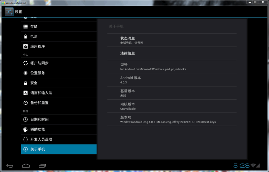Image resolution: width=269 pixels, height=172 pixels.
Task: Open 辅助功能 accessibility settings
Action: pos(59,129)
